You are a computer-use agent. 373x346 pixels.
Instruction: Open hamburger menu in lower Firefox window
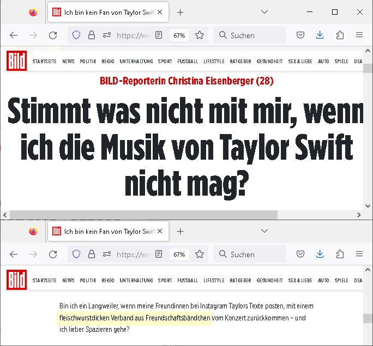tap(359, 254)
